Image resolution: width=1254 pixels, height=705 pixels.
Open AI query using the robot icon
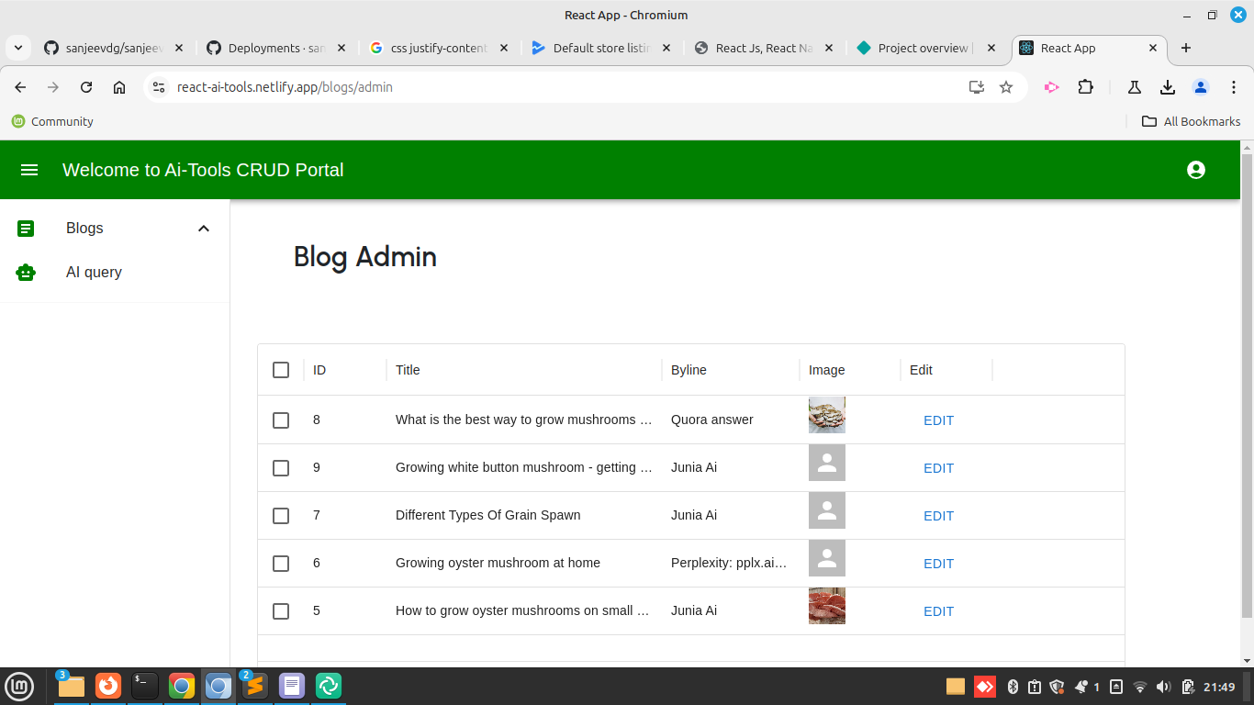25,272
